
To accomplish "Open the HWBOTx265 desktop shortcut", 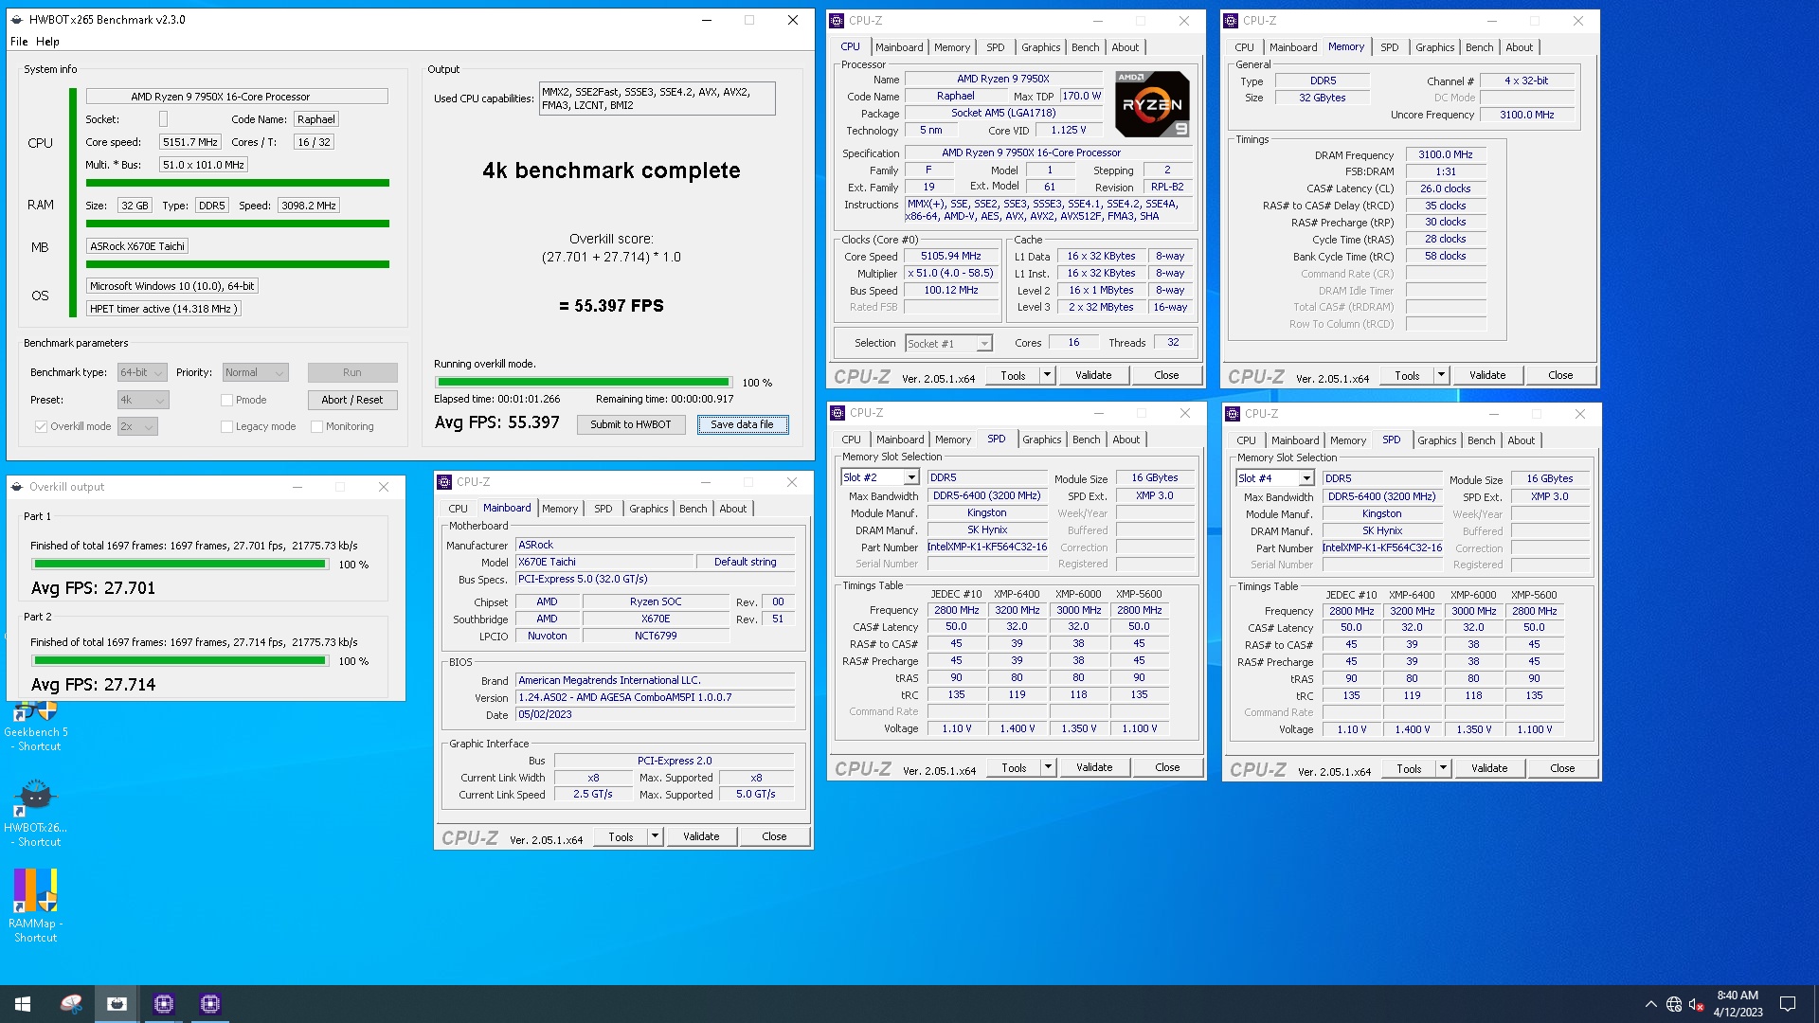I will tap(36, 812).
